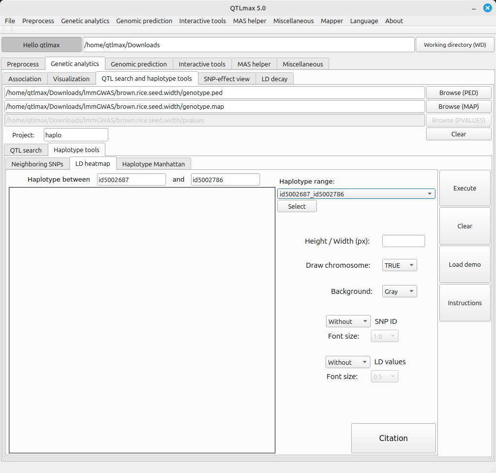The height and width of the screenshot is (473, 496).
Task: Open the Instructions button
Action: pyautogui.click(x=464, y=303)
